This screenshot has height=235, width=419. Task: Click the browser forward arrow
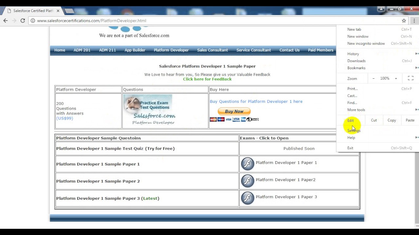point(14,21)
